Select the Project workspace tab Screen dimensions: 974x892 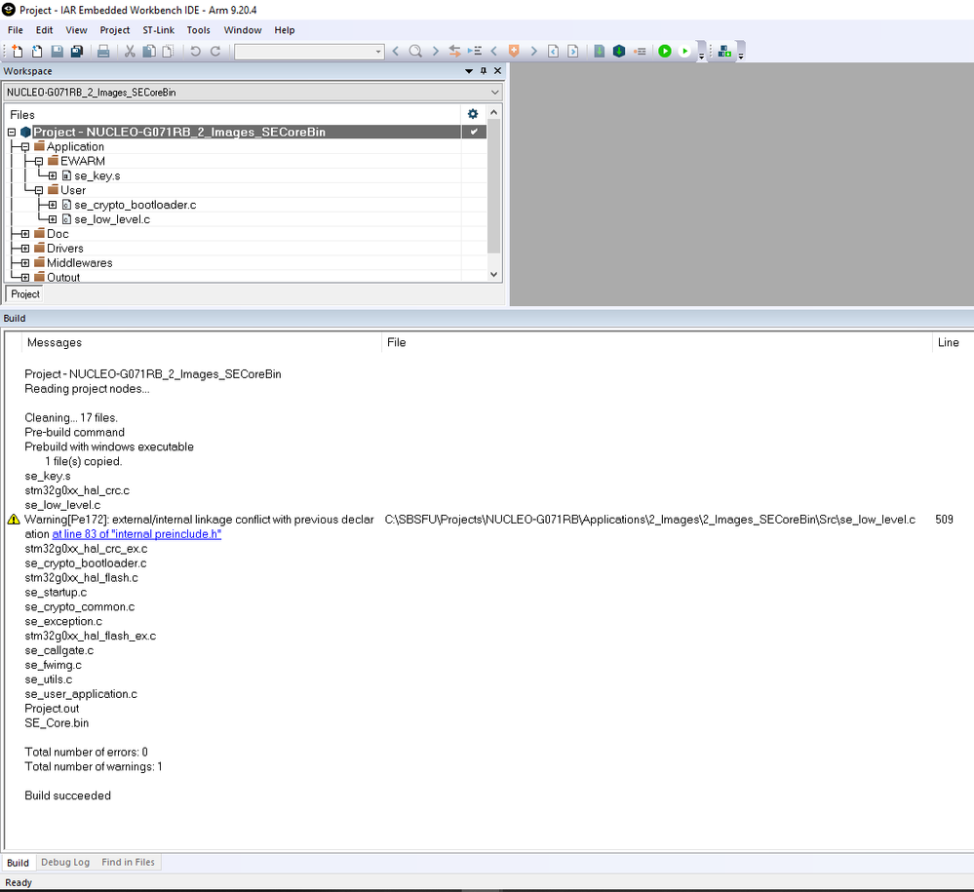coord(25,293)
